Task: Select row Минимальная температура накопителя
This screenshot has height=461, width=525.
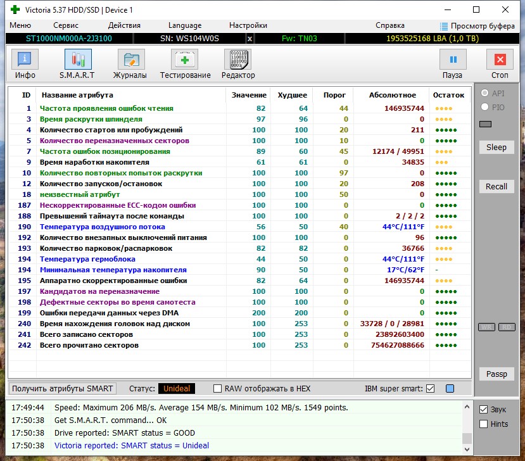Action: pyautogui.click(x=239, y=270)
